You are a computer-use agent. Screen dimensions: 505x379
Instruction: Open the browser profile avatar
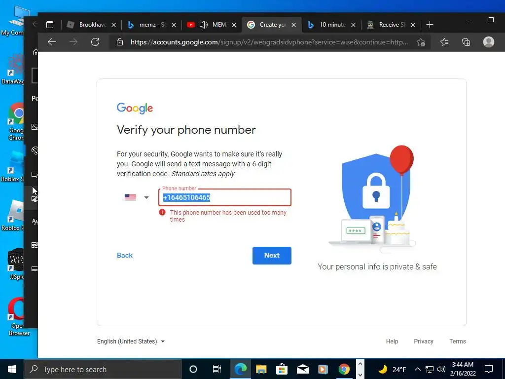(488, 42)
